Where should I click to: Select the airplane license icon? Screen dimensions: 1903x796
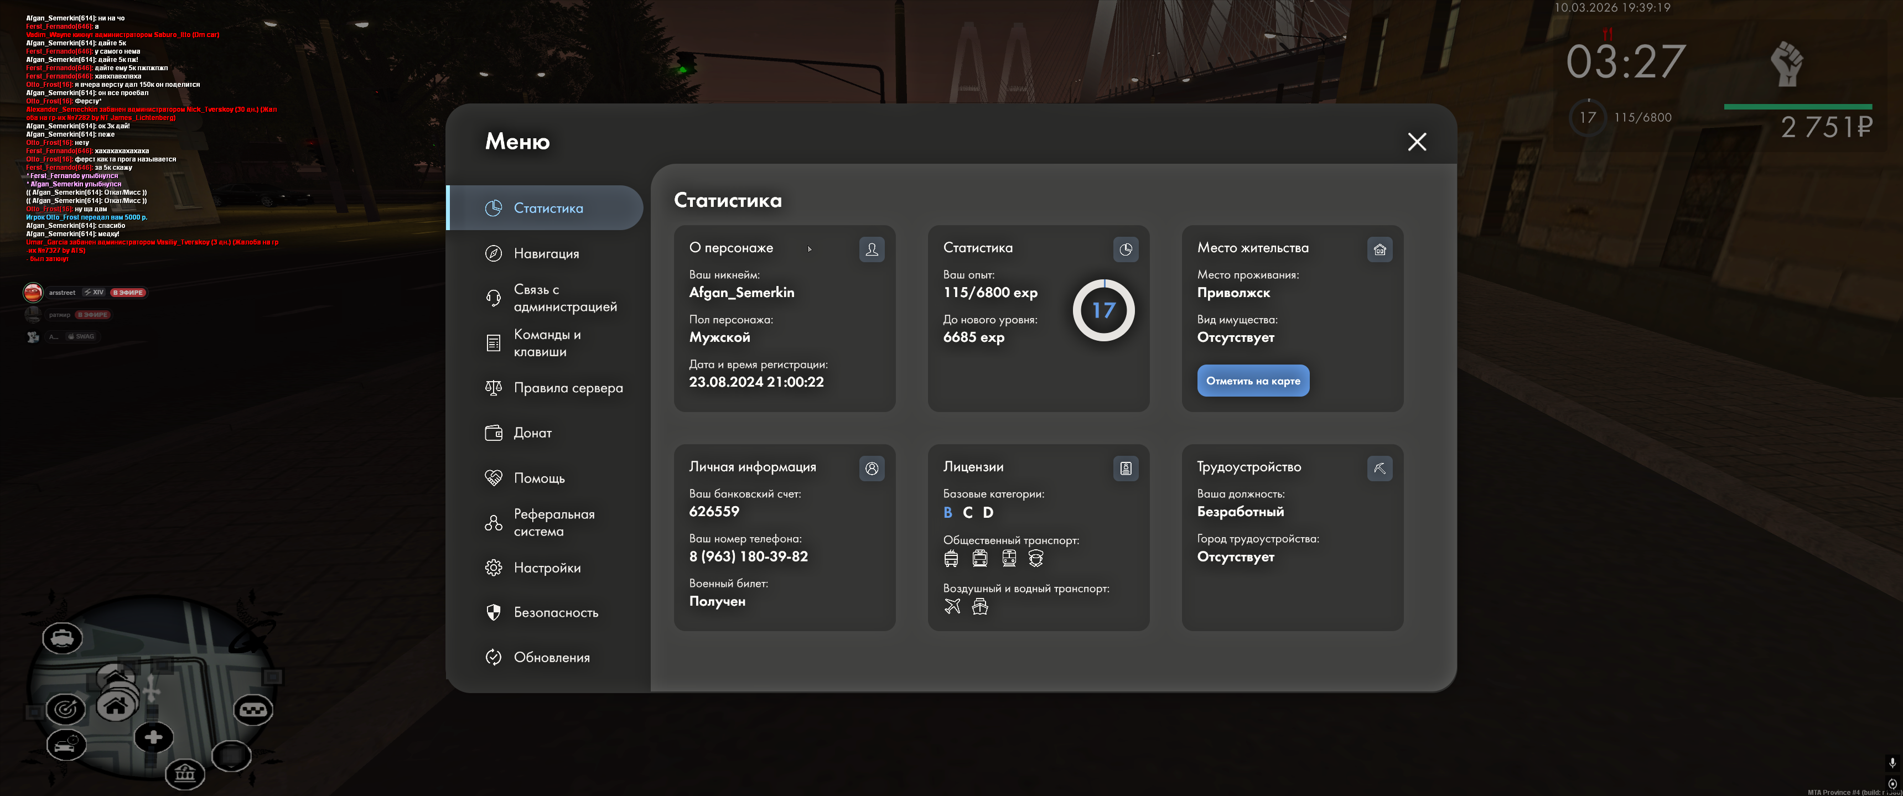[x=952, y=606]
